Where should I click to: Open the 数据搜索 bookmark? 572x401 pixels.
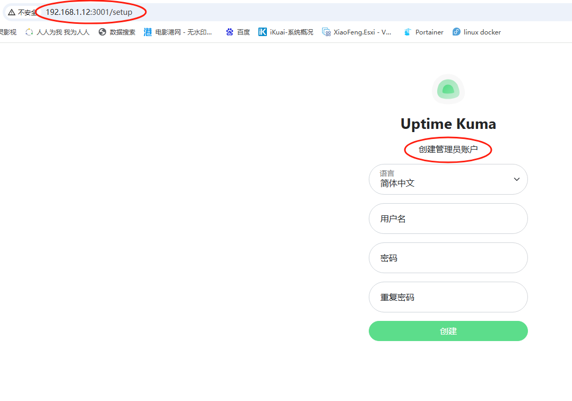(117, 32)
